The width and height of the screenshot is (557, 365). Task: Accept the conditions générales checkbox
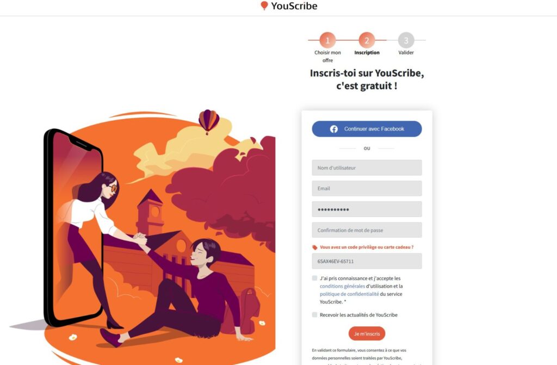coord(314,278)
